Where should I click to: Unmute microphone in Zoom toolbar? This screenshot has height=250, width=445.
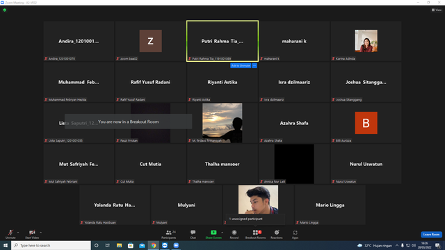10,234
